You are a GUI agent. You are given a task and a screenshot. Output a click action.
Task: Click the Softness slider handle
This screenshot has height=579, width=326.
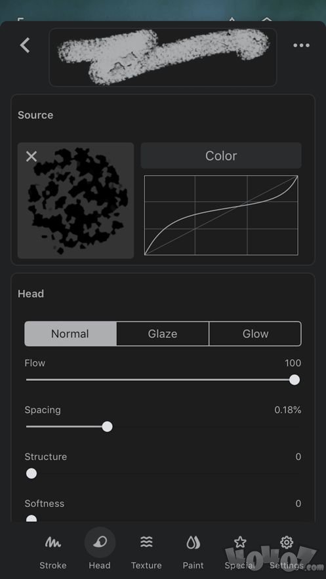point(31,519)
